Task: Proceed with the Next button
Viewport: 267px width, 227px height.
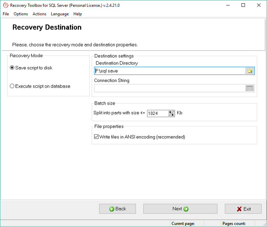Action: (180, 209)
